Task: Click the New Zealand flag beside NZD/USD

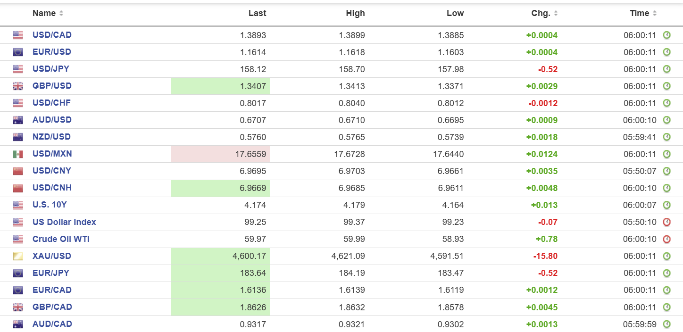Action: click(x=18, y=137)
